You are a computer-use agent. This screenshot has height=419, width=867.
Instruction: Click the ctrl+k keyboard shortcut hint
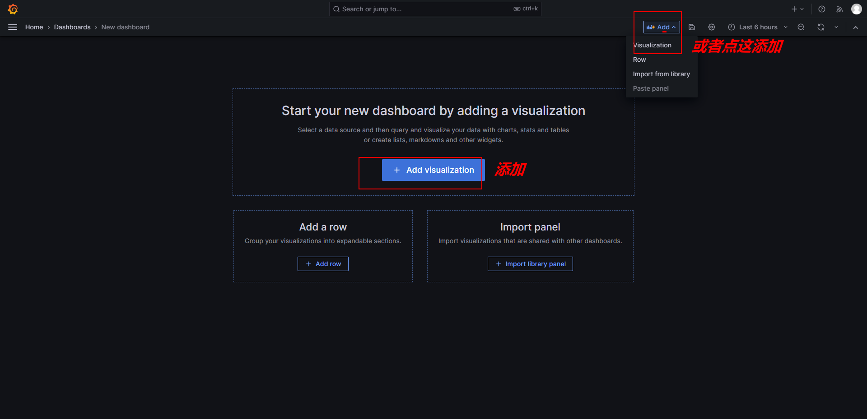(x=526, y=9)
